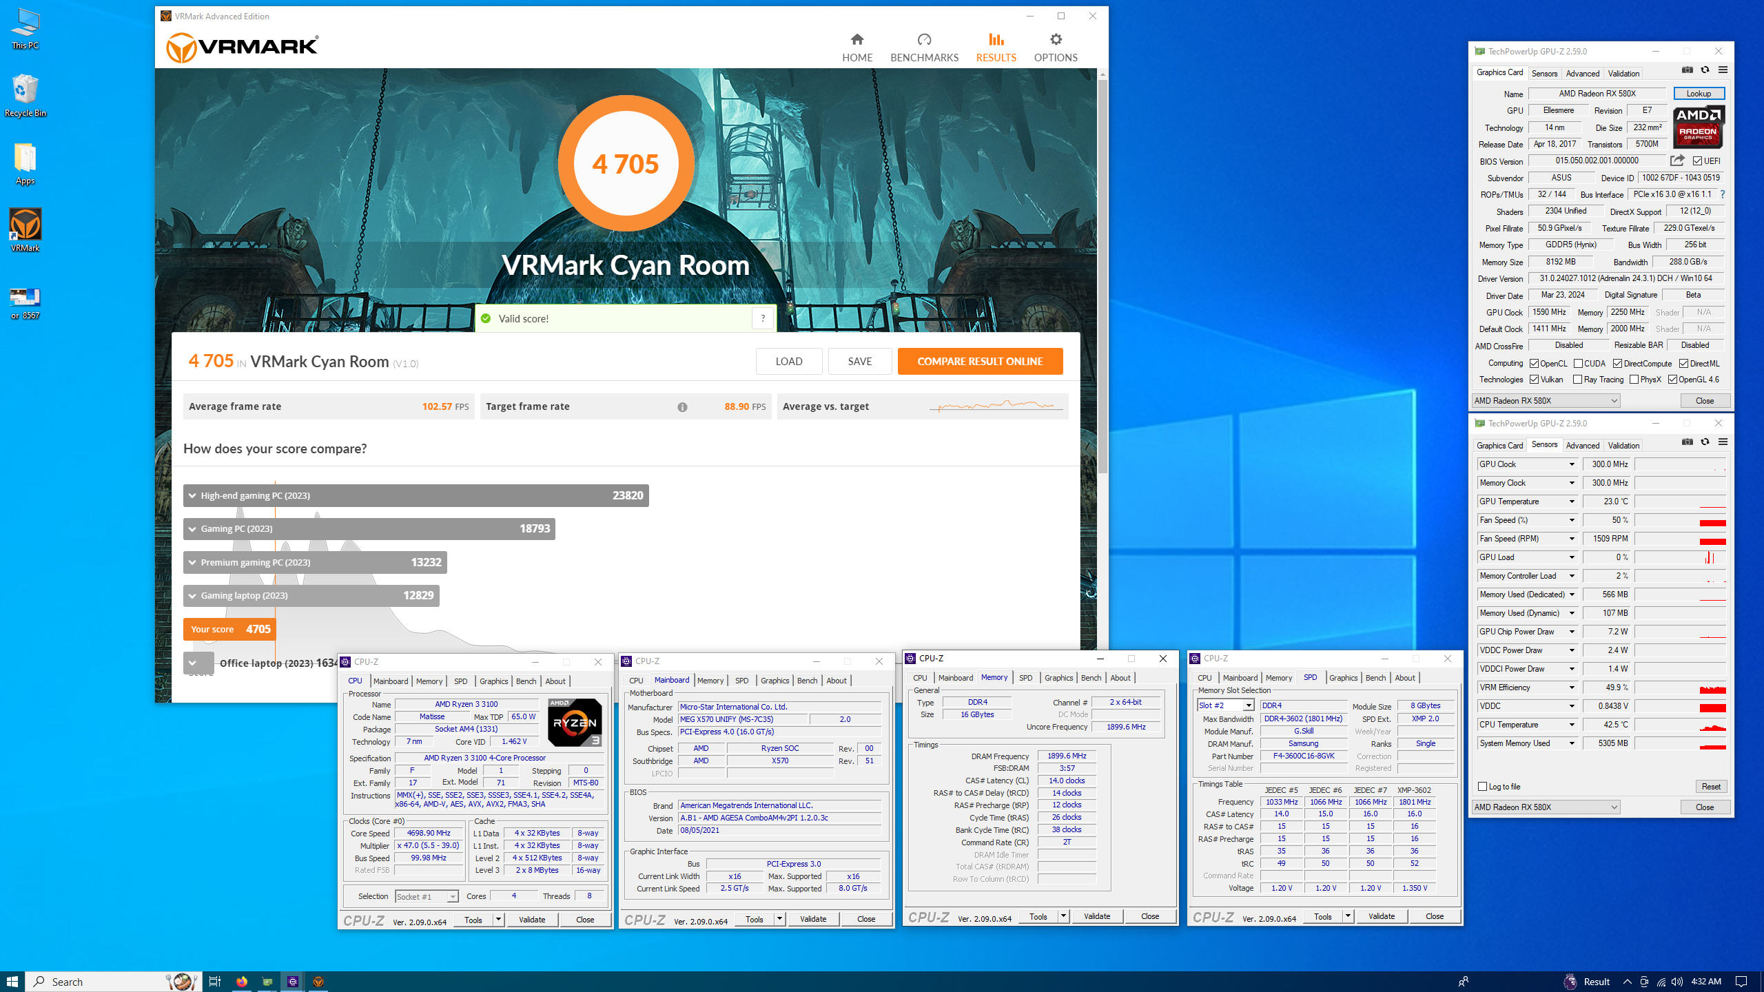The width and height of the screenshot is (1764, 992).
Task: Switch to Advanced tab in top GPU-Z window
Action: tap(1582, 74)
